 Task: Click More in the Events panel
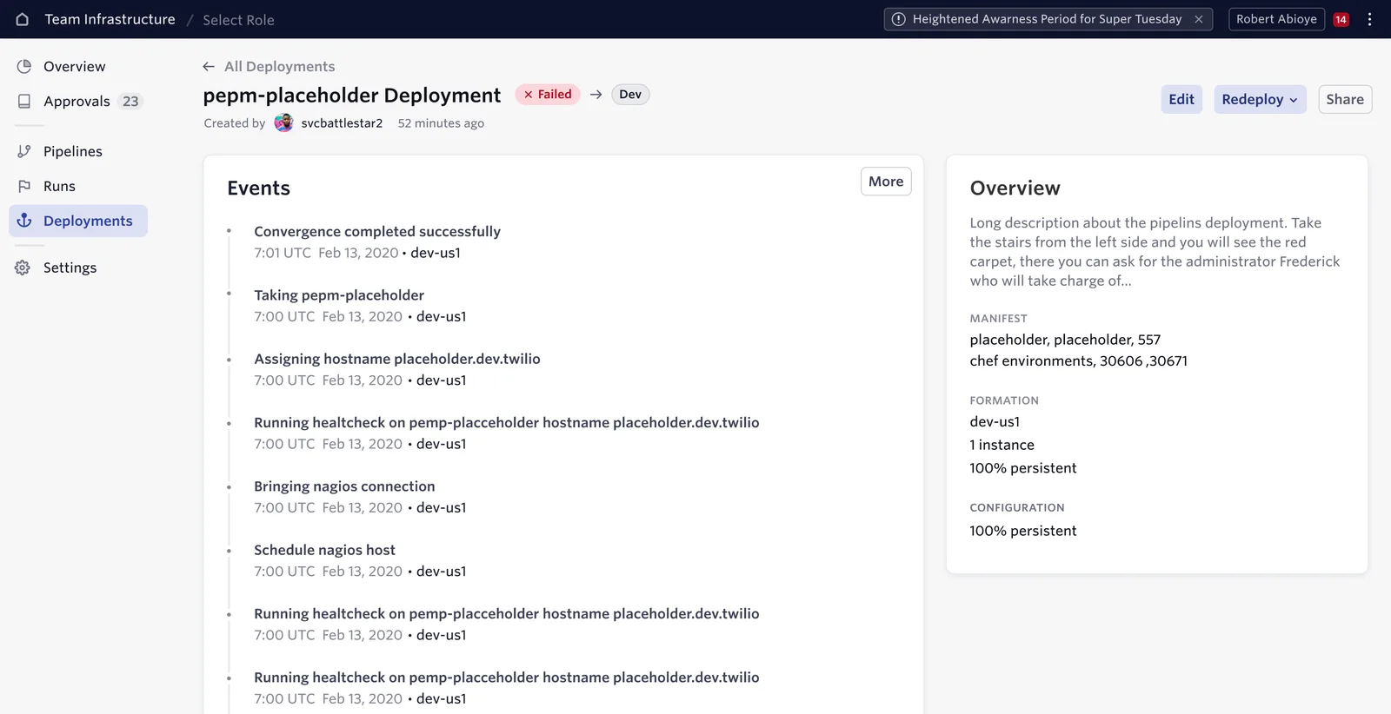pos(886,182)
